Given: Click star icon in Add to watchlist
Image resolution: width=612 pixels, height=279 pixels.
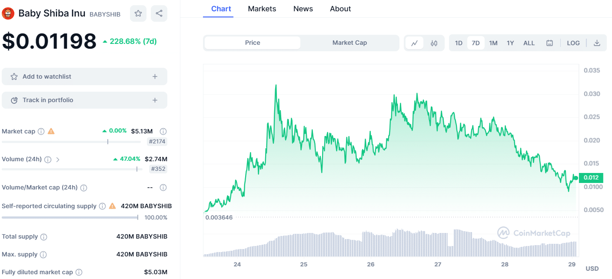Looking at the screenshot, I should tap(14, 76).
